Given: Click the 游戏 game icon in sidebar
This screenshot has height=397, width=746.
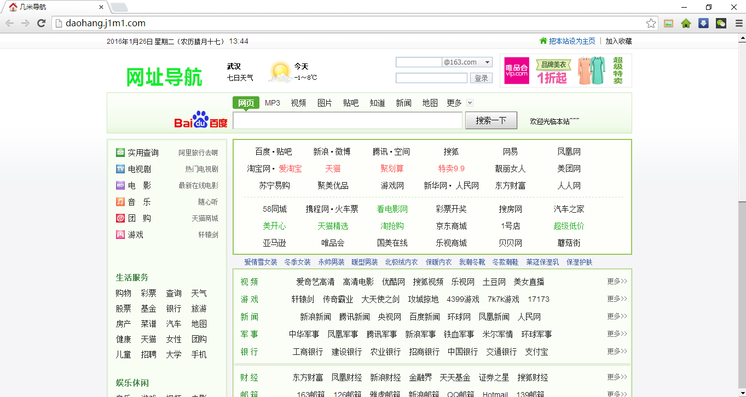Looking at the screenshot, I should point(121,235).
